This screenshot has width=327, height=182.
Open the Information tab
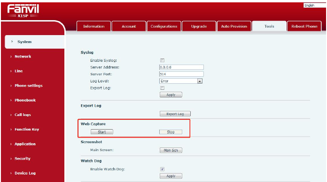pyautogui.click(x=93, y=26)
